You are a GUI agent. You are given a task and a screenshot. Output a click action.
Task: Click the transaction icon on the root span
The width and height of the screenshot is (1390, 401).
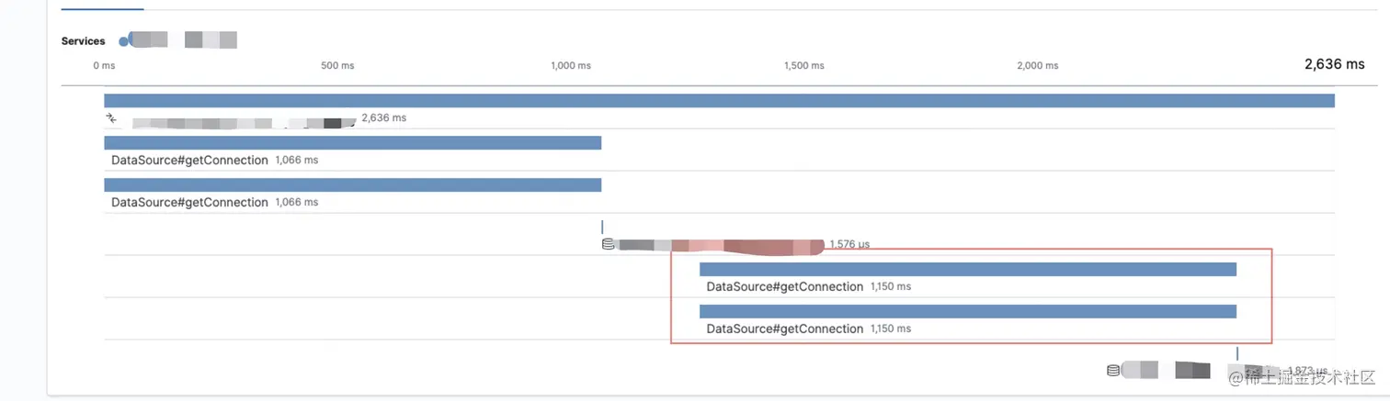(111, 118)
